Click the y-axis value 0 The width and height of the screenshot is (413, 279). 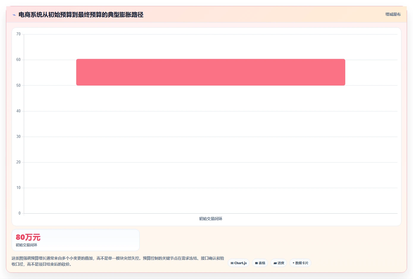pyautogui.click(x=20, y=213)
